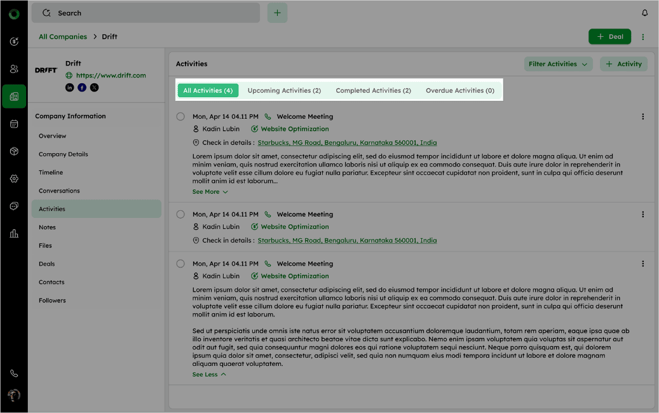Check the third Welcome Meeting activity circle
The height and width of the screenshot is (413, 659).
tap(180, 264)
